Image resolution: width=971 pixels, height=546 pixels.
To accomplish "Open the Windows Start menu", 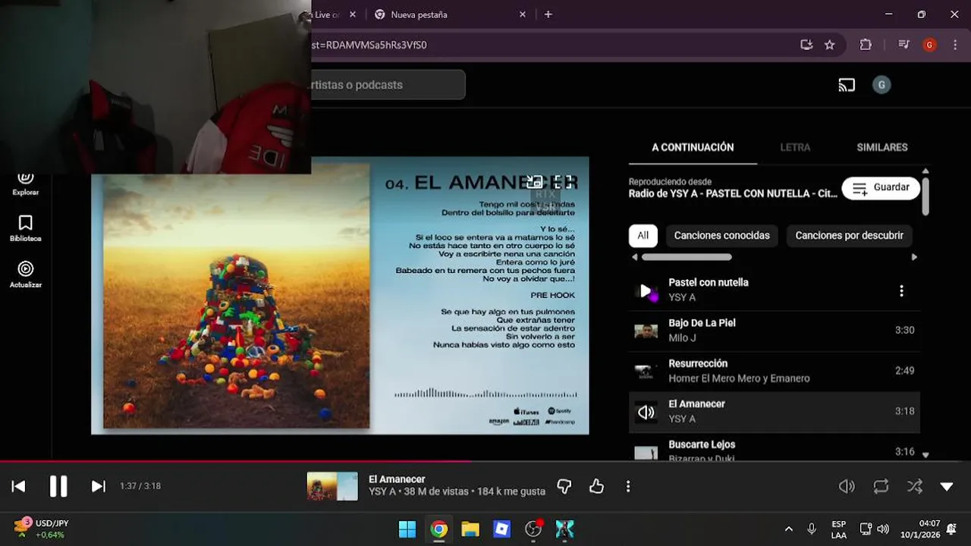I will [407, 529].
